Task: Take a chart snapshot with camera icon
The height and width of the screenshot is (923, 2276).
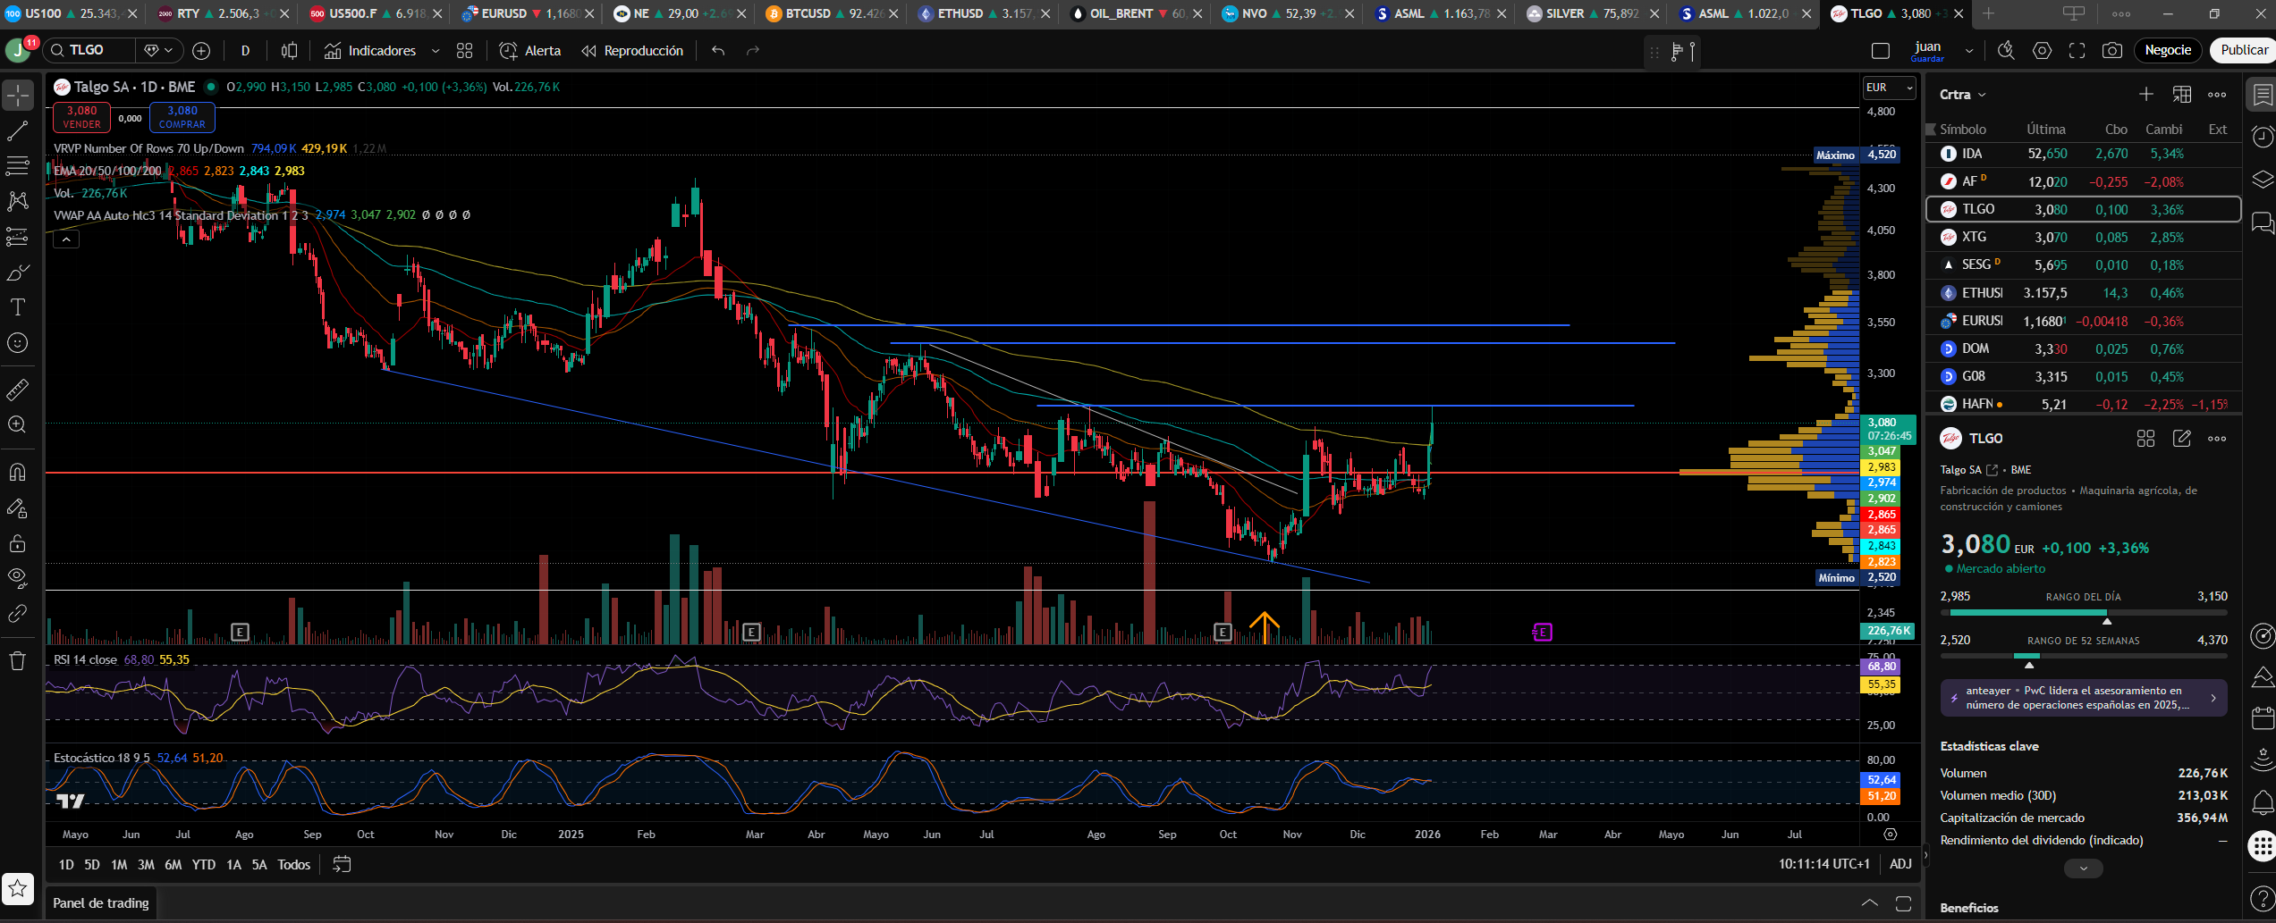Action: 2112,51
